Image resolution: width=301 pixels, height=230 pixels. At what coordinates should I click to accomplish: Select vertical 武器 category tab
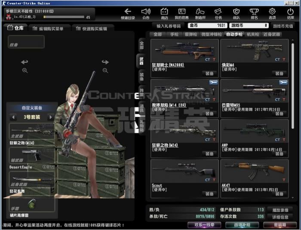pos(141,61)
